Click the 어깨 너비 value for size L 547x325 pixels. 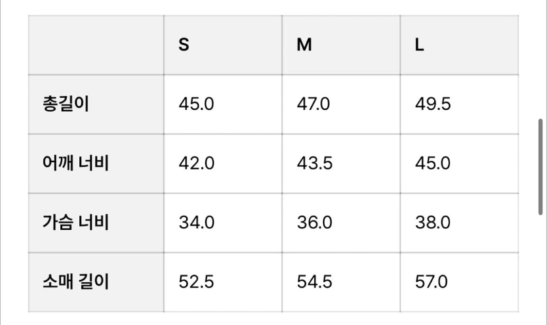[x=433, y=164]
